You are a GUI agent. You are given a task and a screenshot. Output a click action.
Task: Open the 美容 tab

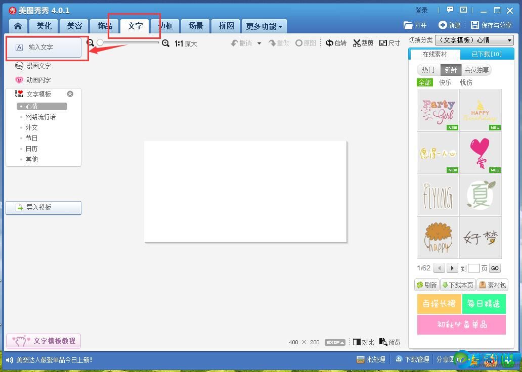tap(74, 26)
